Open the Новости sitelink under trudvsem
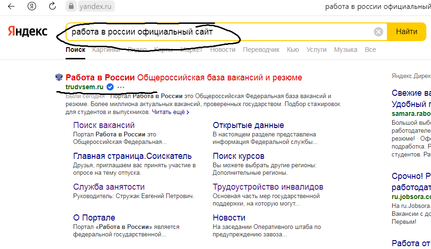The height and width of the screenshot is (249, 431). coord(229,217)
